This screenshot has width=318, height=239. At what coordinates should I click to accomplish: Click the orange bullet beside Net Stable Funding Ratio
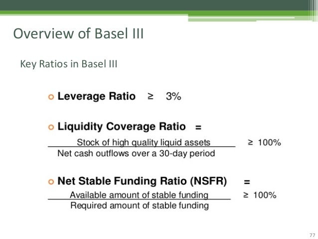pos(51,181)
